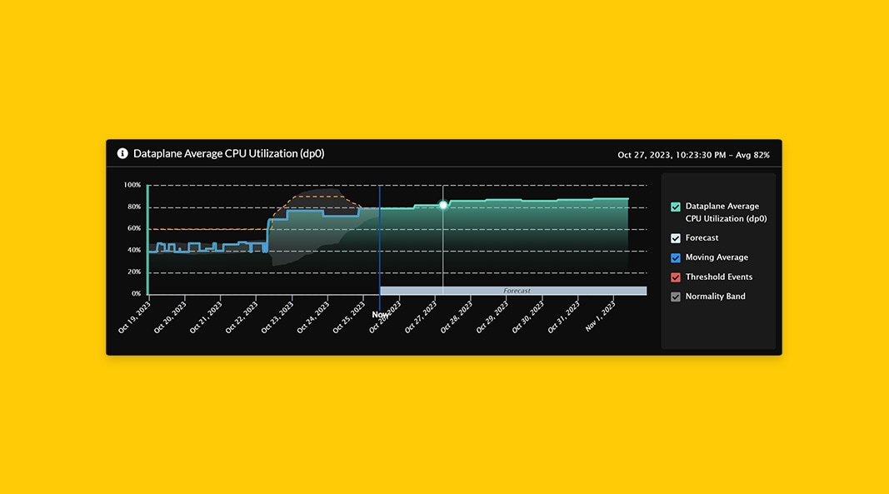Click the Dataplane Average CPU Utilization (dp0) title

228,153
